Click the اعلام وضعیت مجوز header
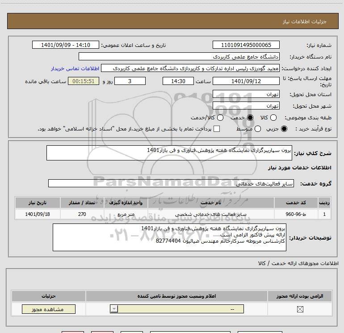The image size is (344, 333). [176, 296]
